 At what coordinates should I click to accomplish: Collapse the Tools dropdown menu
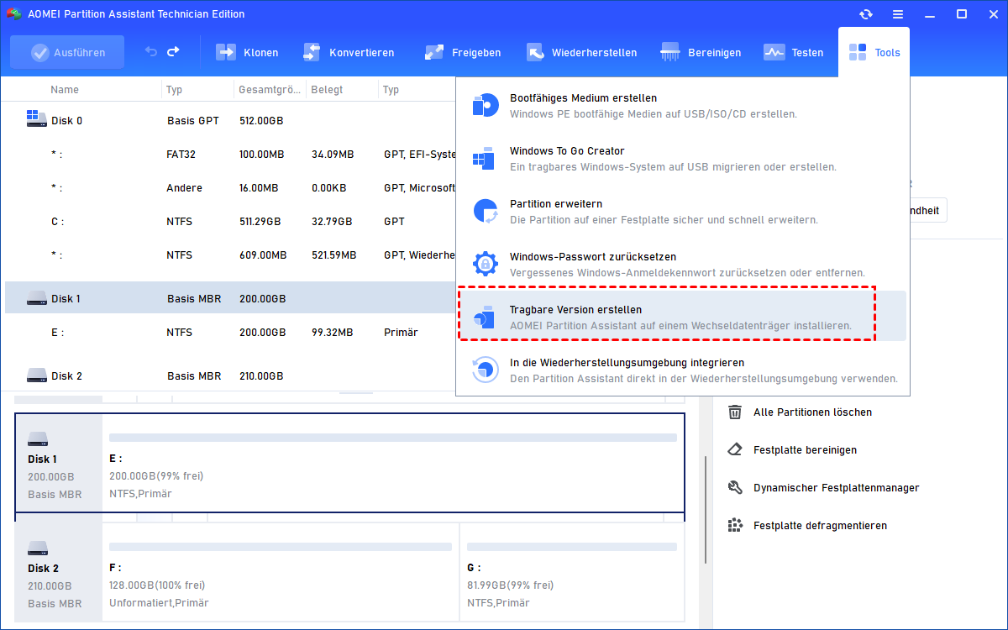click(x=874, y=52)
